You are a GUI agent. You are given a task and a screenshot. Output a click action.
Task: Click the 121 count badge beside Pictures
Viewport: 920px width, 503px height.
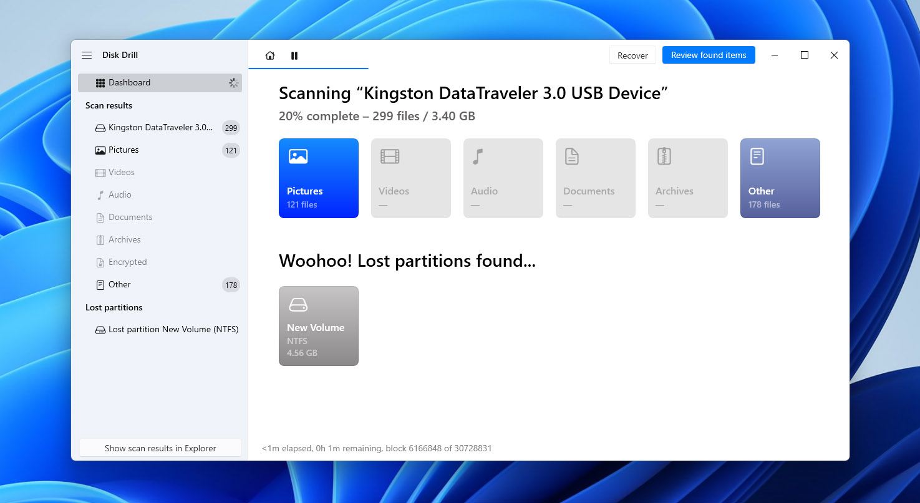pos(231,151)
